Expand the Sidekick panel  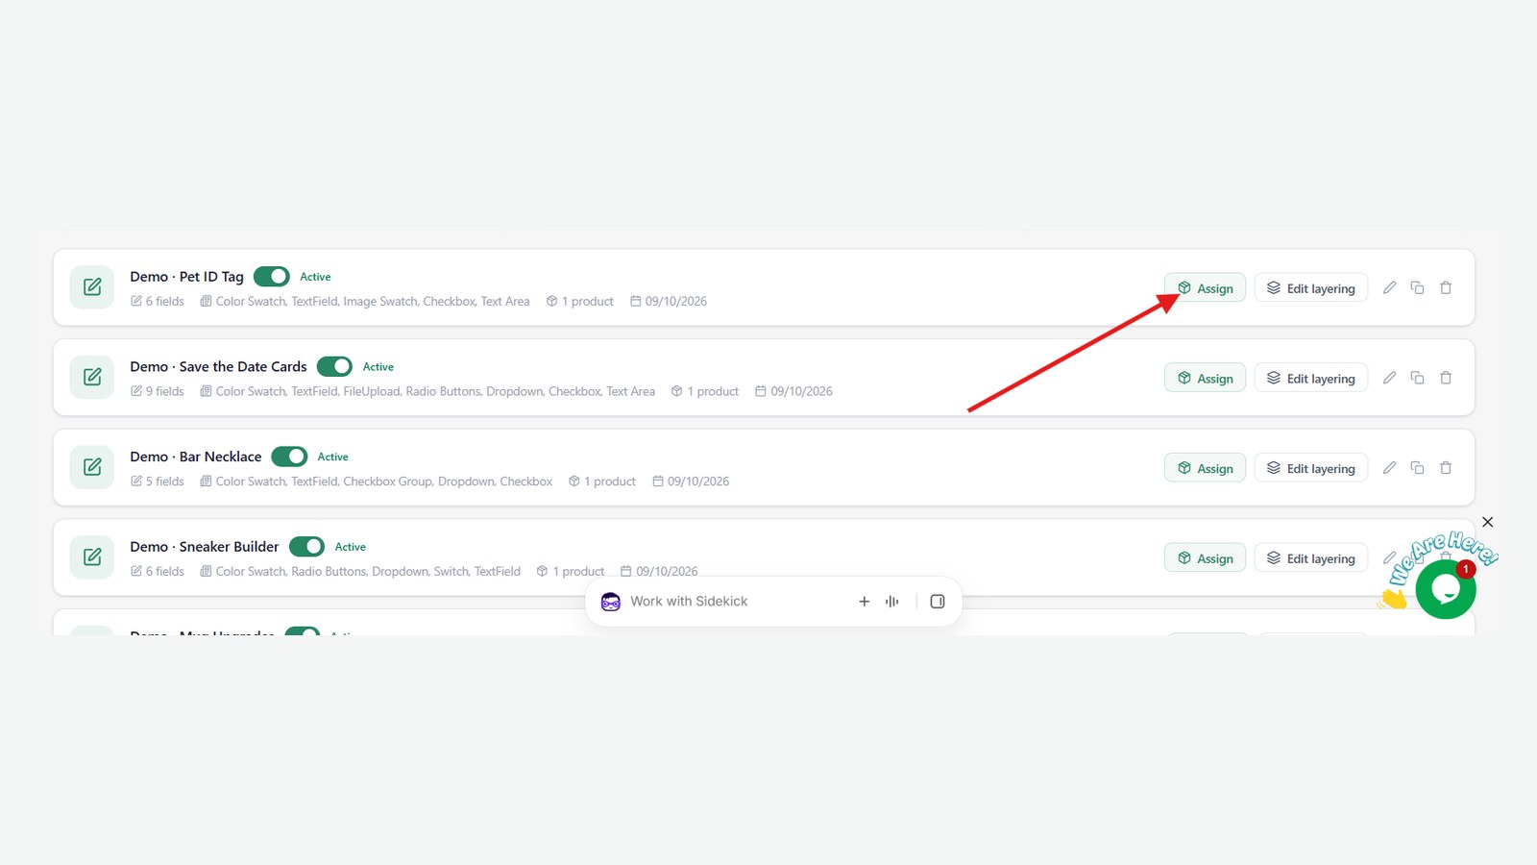tap(938, 602)
